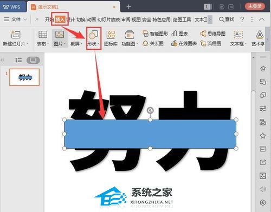Screen dimensions: 271x212
Task: Insert 智能图形 smart graphic
Action: point(155,34)
